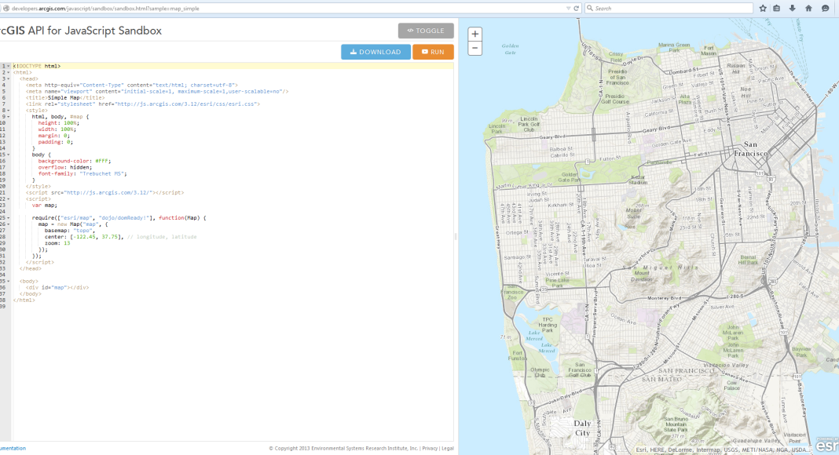
Task: Click the Esri logo on the map
Action: click(x=827, y=444)
